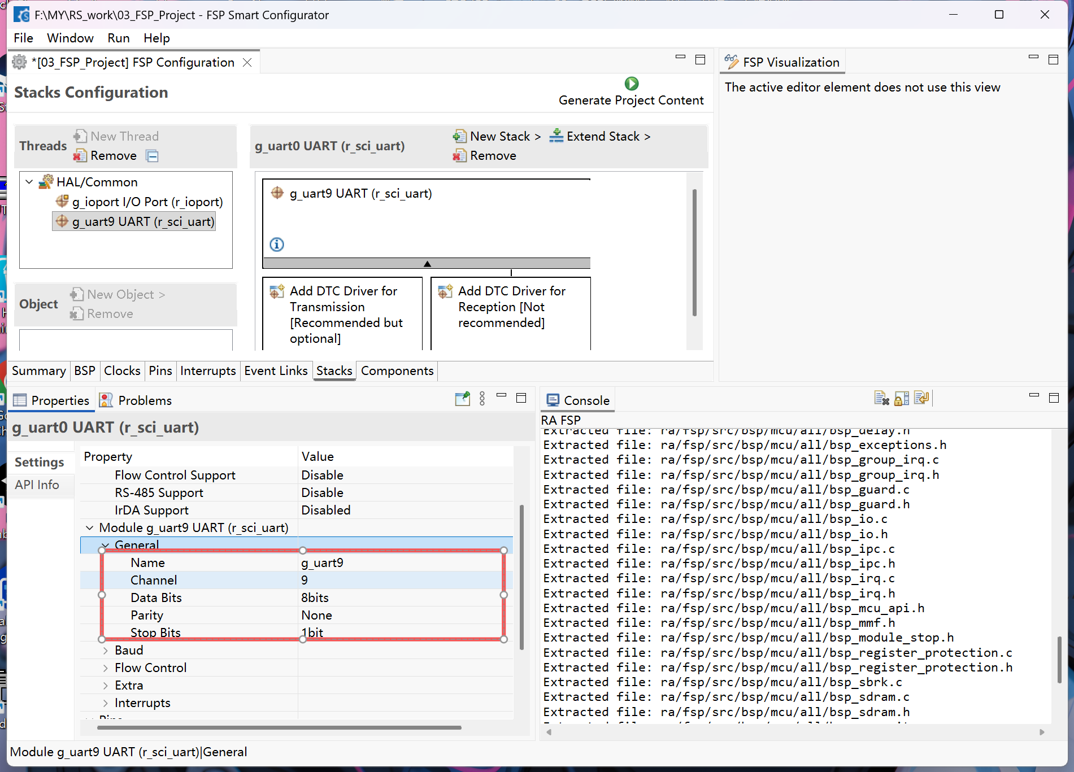Click the Generate Project Content icon
Viewport: 1074px width, 772px height.
631,84
